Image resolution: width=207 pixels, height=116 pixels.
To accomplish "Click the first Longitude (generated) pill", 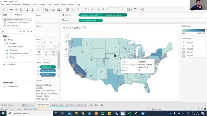I will (91, 15).
